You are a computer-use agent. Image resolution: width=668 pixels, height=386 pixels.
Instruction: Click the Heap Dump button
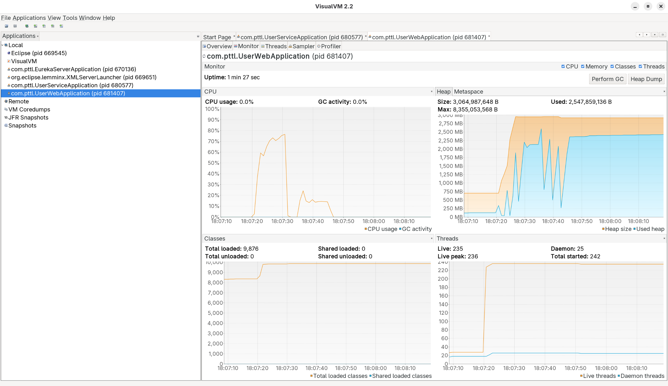pos(646,79)
